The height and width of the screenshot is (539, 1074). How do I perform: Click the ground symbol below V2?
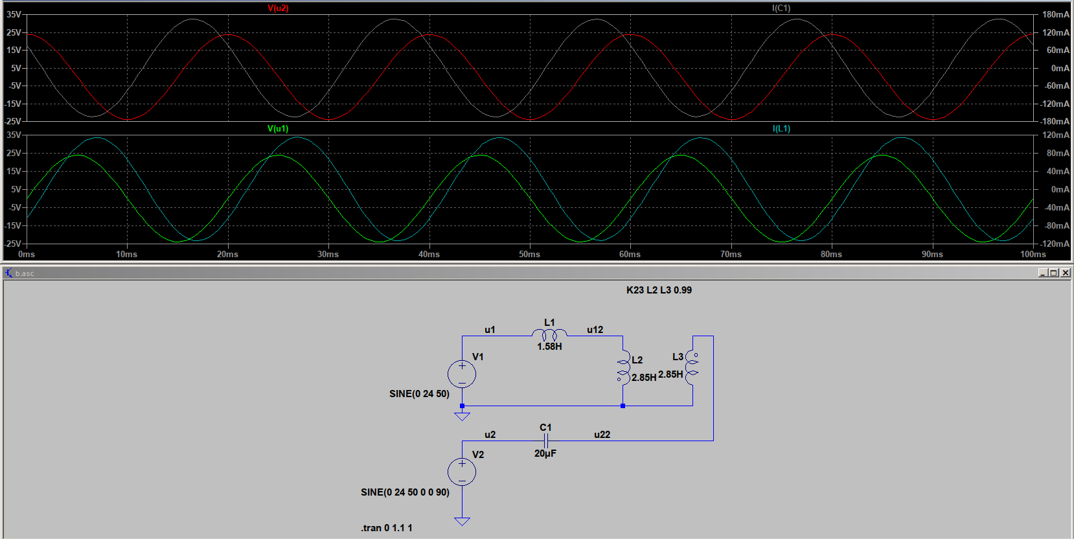[462, 521]
